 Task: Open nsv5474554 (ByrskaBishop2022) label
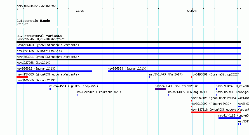74,86
